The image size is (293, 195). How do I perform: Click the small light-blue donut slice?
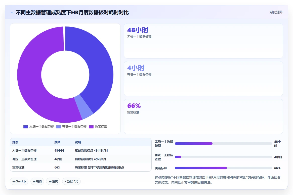[83, 107]
